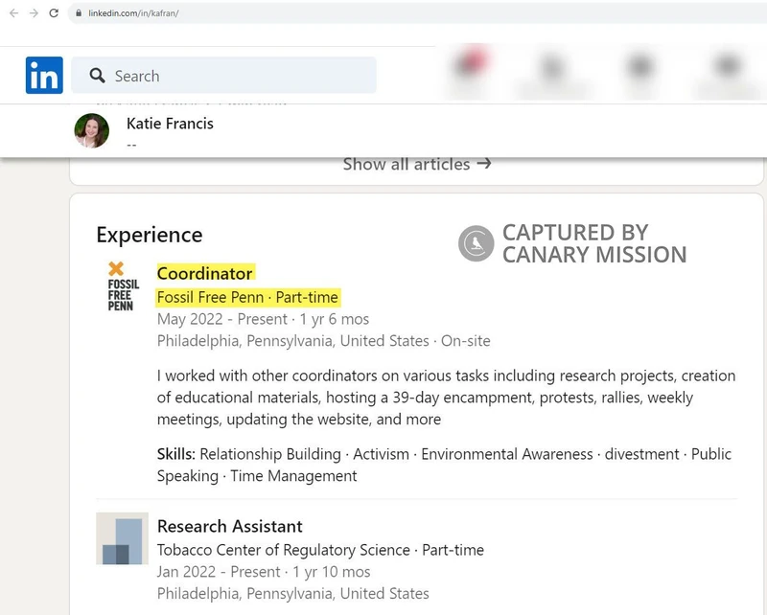Open the Tobacco Center company logo
767x615 pixels.
[123, 538]
